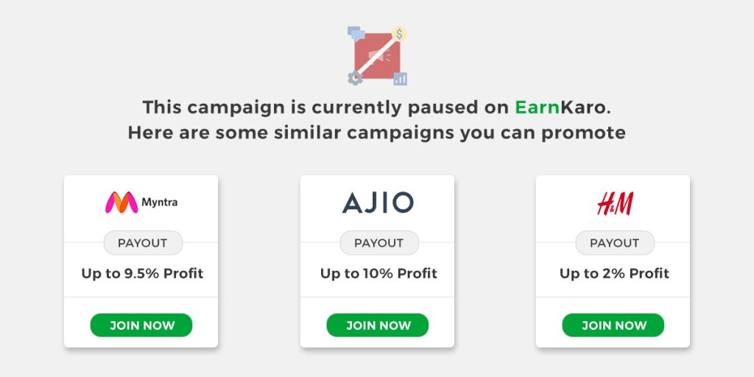
Task: Click the AJIO logo
Action: click(378, 202)
